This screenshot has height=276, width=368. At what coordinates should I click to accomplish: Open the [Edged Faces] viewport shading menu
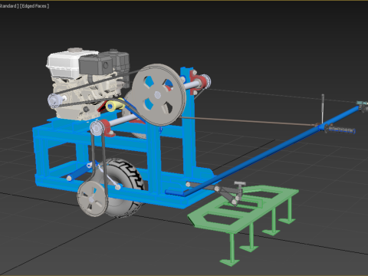pos(34,6)
